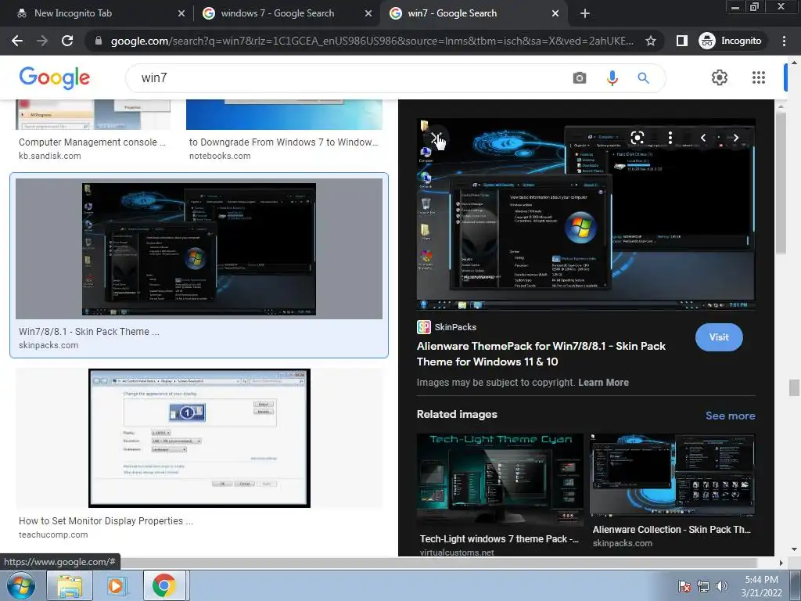Screen dimensions: 801x601
Task: Close the New Incognito Tab
Action: click(x=181, y=13)
